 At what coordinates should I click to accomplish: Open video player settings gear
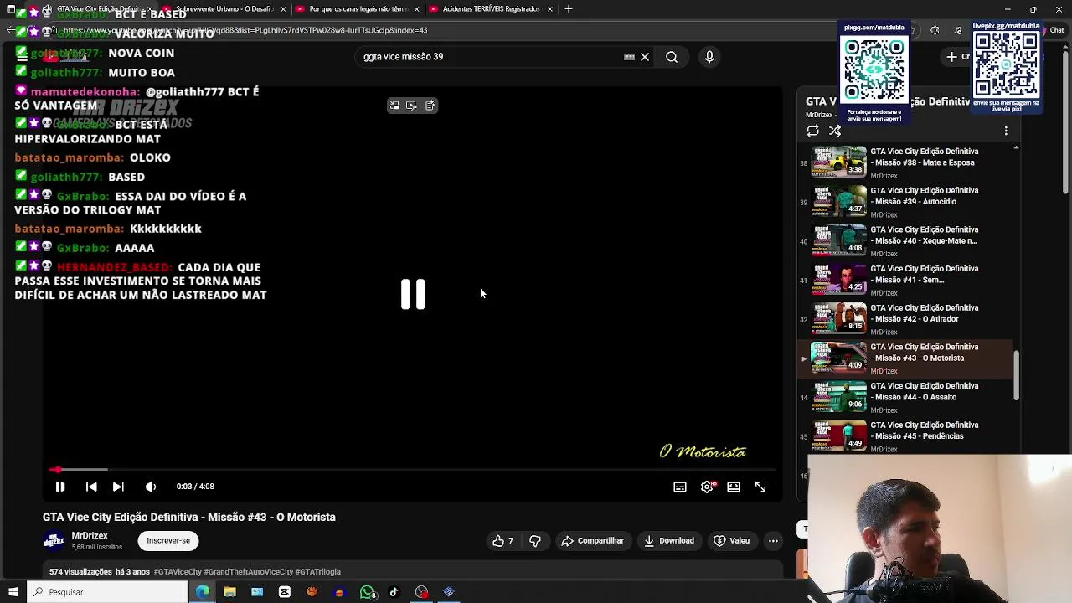[707, 487]
